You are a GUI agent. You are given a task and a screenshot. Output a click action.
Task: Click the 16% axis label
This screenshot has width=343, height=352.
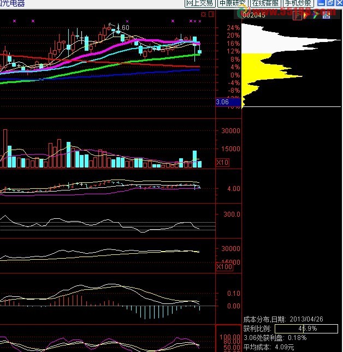[x=233, y=43]
